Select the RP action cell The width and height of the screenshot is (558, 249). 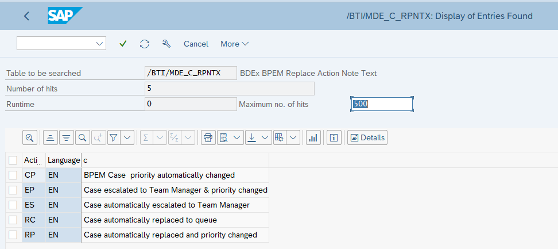34,235
